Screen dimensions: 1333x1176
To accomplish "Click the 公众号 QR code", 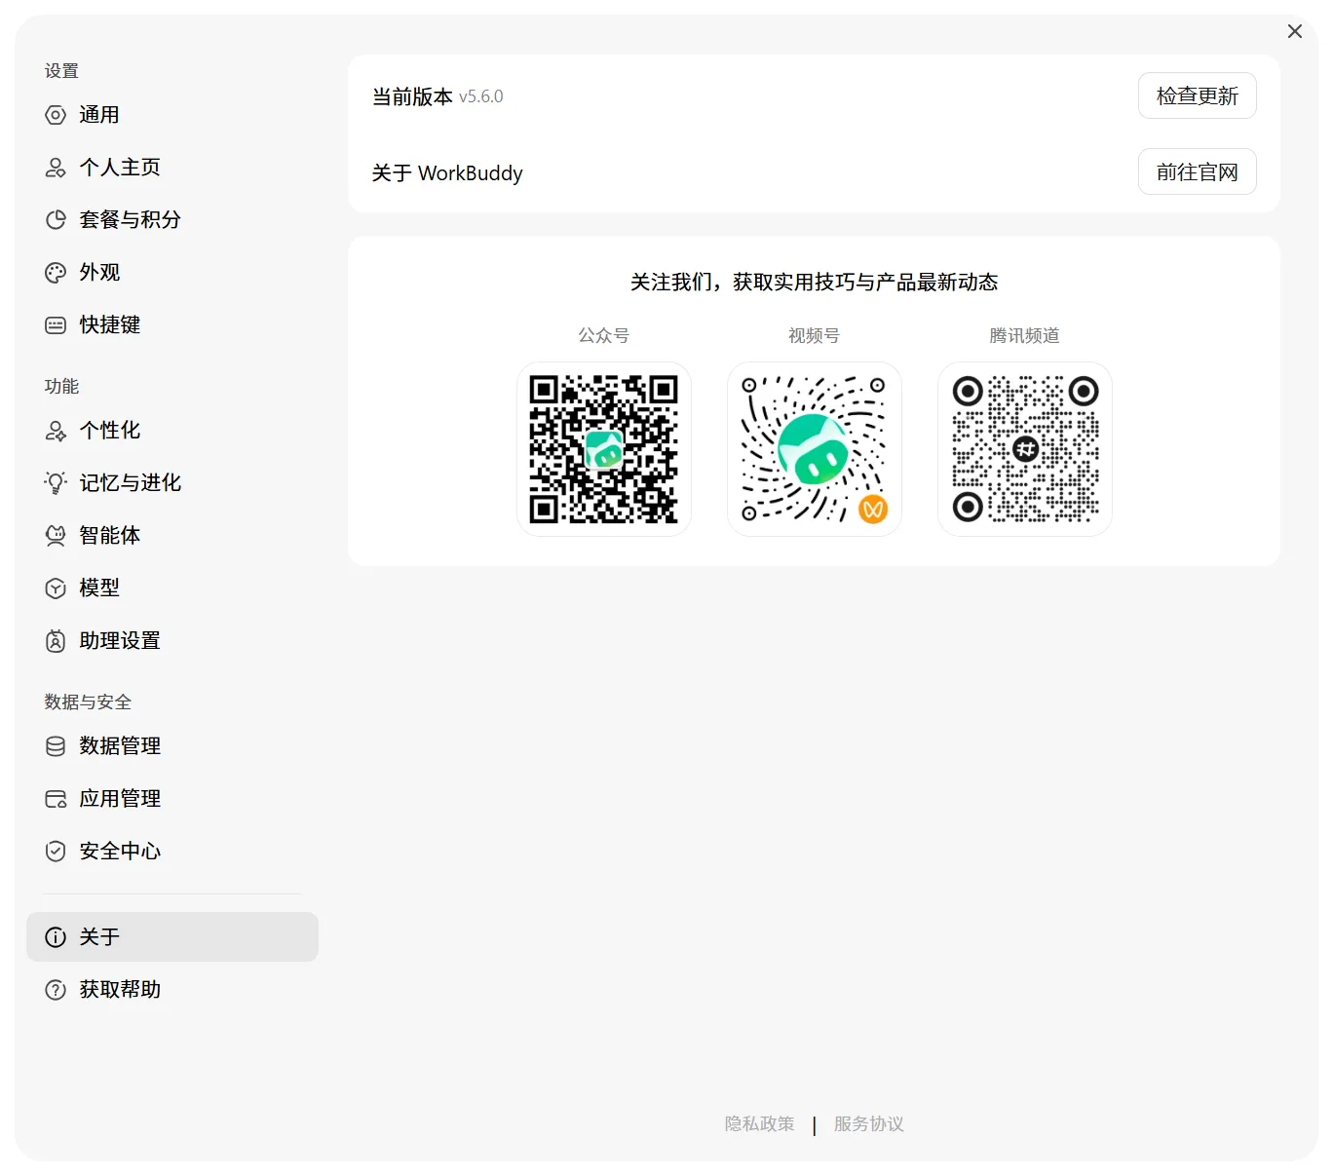I will tap(604, 449).
